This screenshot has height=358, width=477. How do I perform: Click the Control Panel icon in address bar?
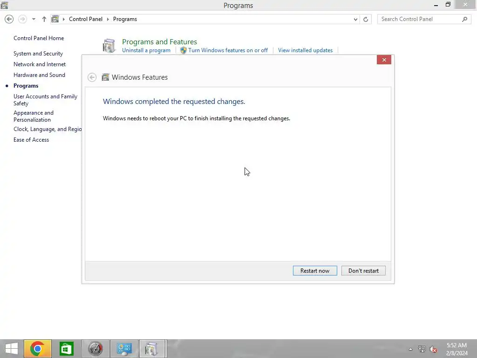pos(55,19)
